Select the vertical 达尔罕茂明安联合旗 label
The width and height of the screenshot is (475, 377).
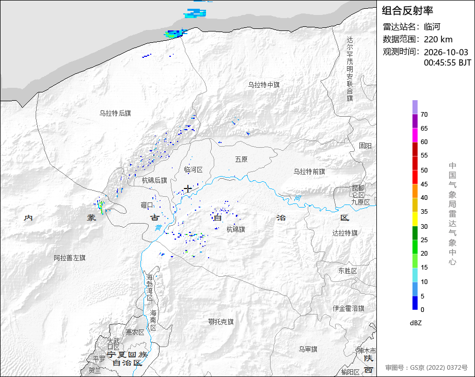[350, 69]
